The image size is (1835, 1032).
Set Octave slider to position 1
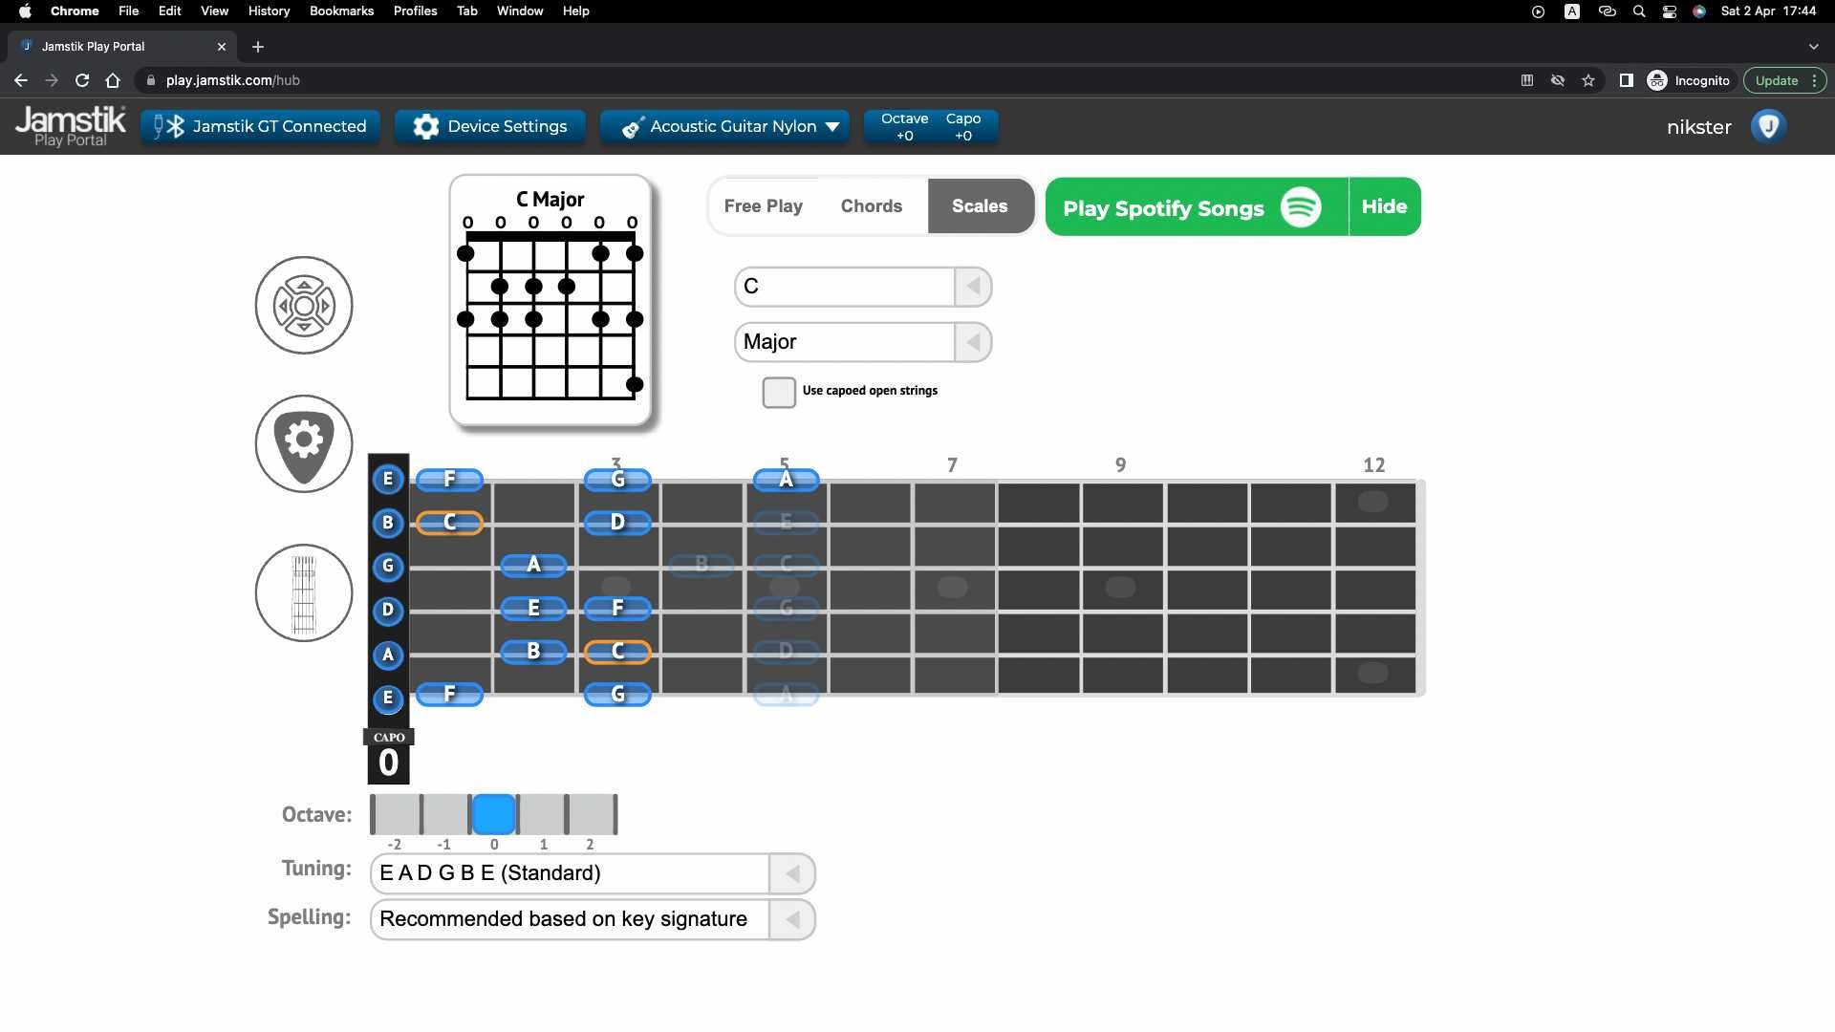point(543,815)
